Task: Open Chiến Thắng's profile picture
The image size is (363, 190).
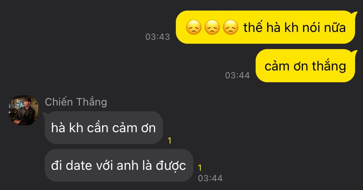Action: point(23,111)
